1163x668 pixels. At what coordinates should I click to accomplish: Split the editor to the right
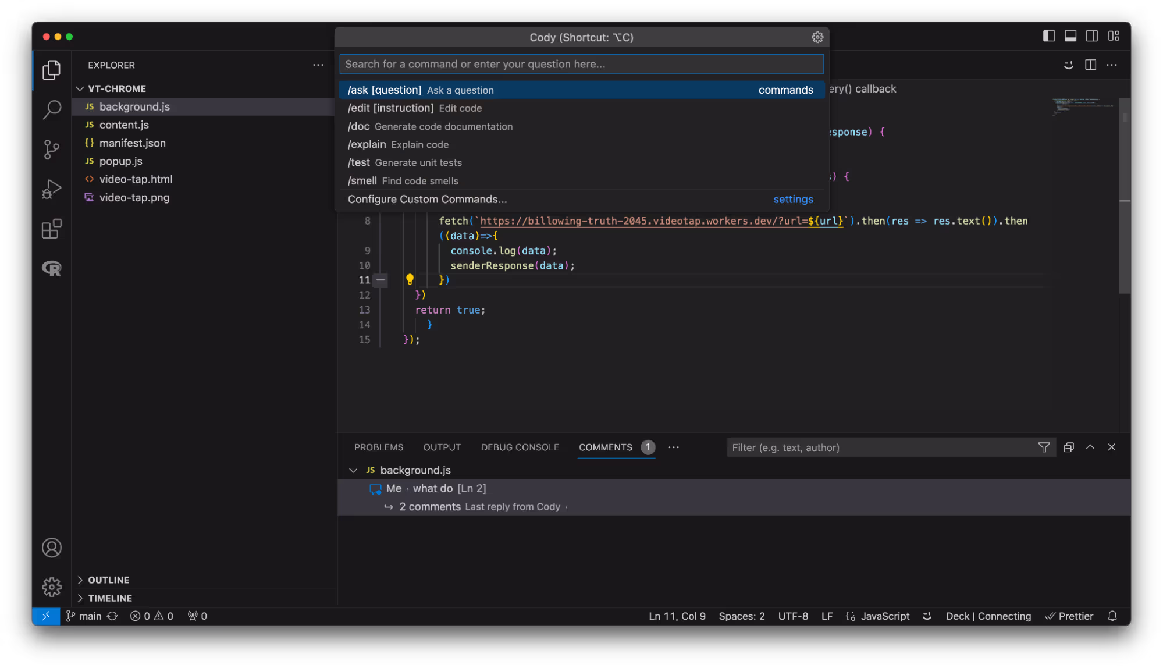point(1090,65)
